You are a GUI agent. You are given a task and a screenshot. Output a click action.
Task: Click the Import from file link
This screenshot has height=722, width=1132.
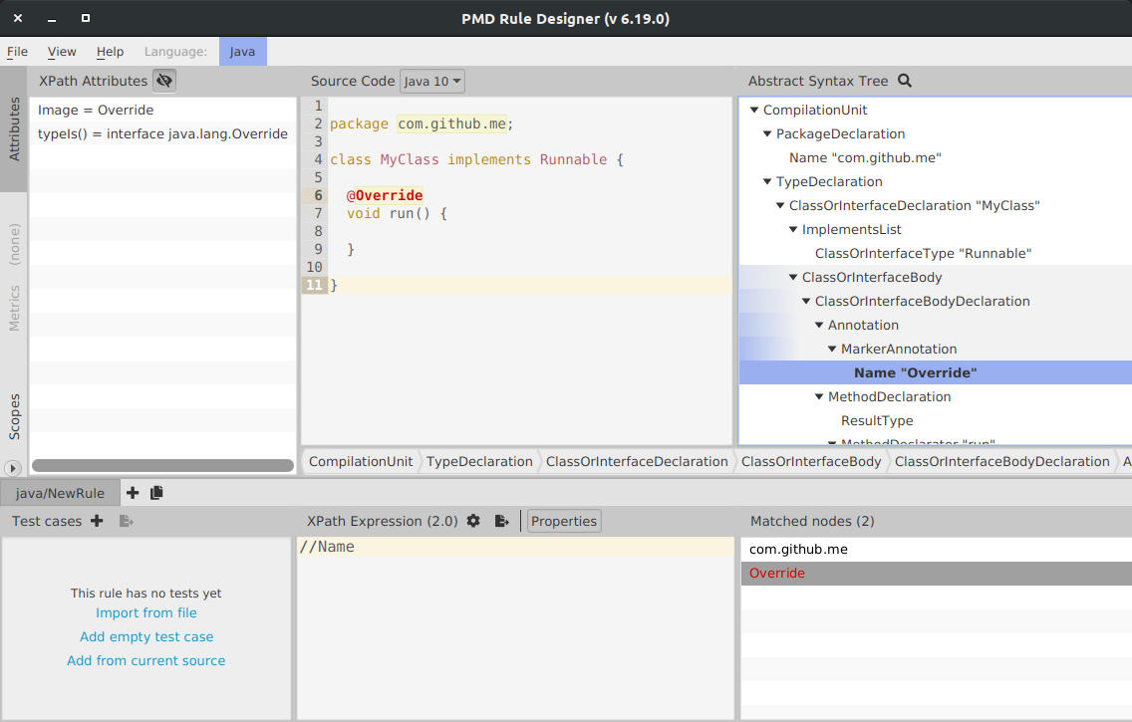tap(146, 613)
